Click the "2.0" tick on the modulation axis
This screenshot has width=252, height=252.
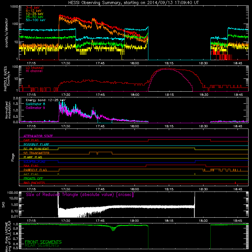coord(15,98)
